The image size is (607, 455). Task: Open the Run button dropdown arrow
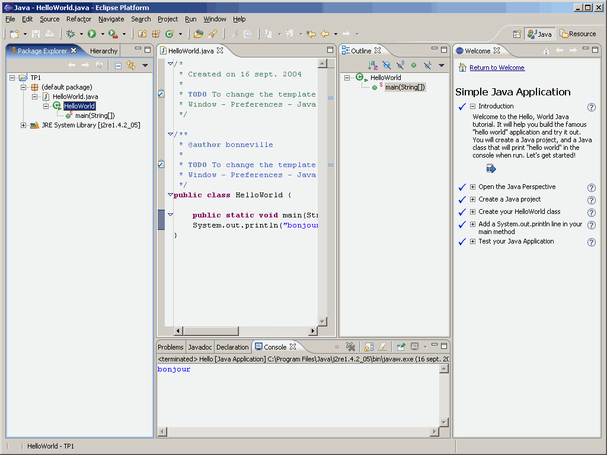click(x=103, y=34)
